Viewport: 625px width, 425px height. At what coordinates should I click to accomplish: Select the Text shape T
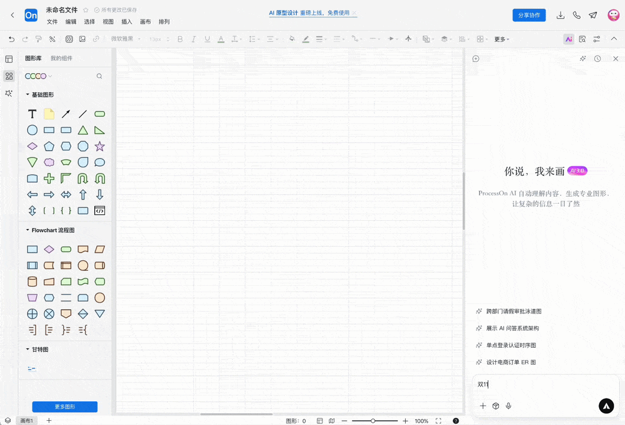pyautogui.click(x=32, y=114)
